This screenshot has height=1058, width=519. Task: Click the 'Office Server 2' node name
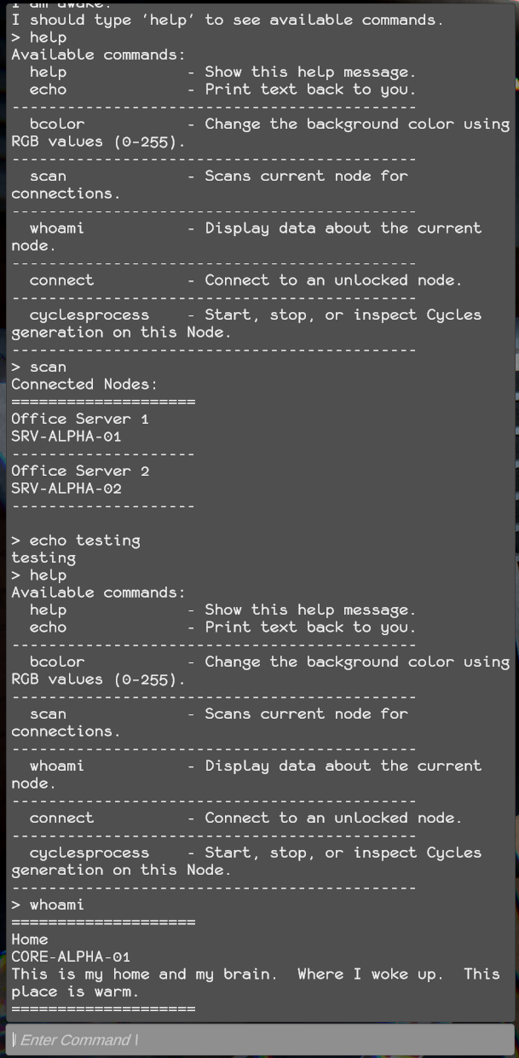tap(80, 471)
